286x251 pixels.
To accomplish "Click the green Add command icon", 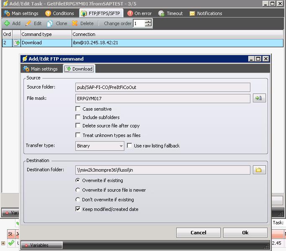I will point(7,23).
